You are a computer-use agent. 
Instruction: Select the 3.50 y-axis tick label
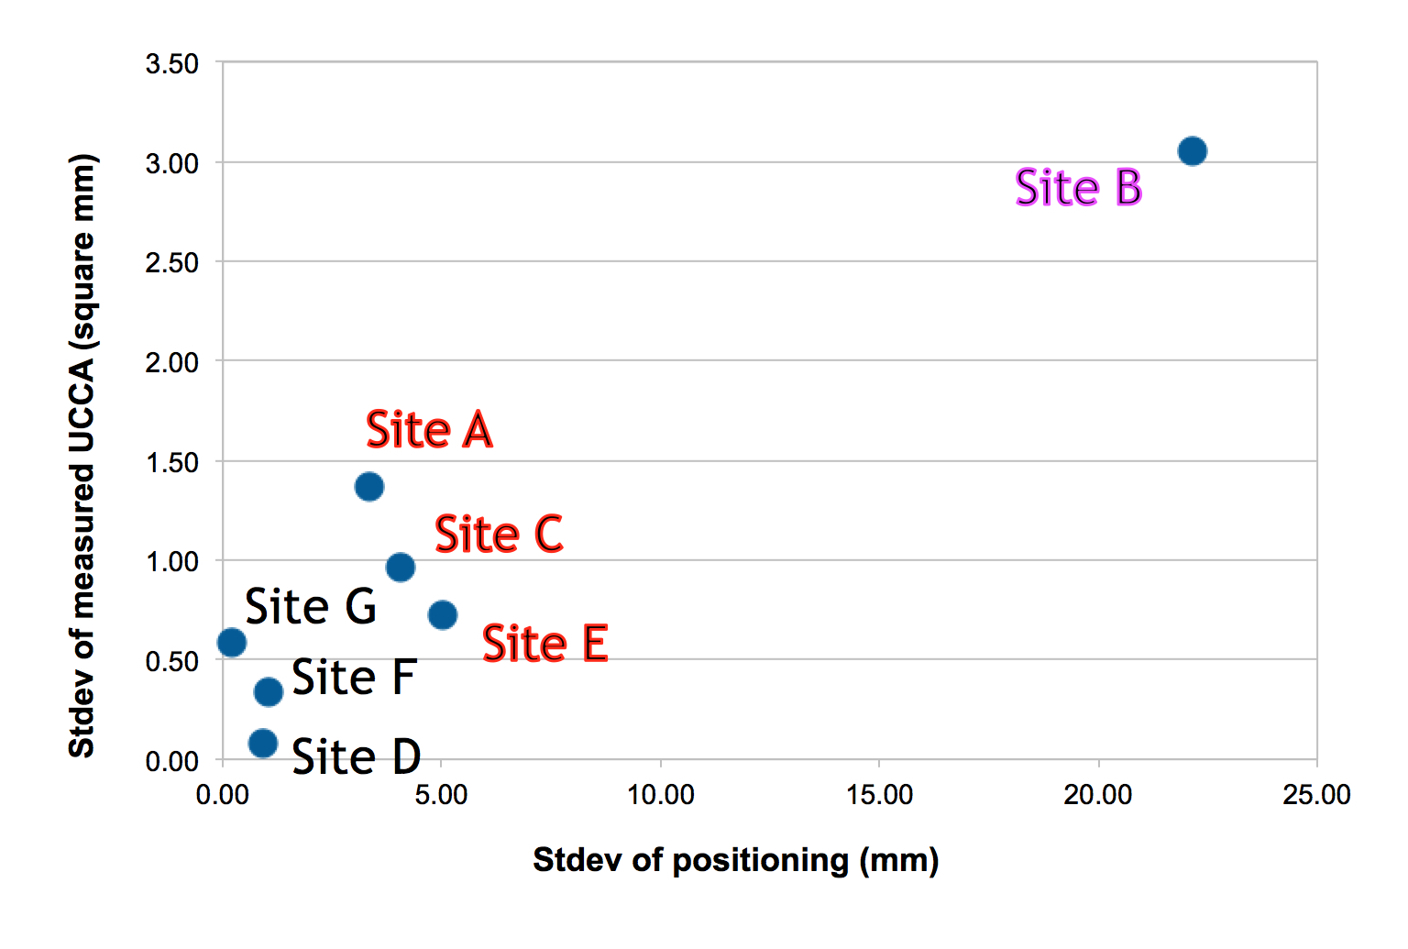click(x=171, y=64)
